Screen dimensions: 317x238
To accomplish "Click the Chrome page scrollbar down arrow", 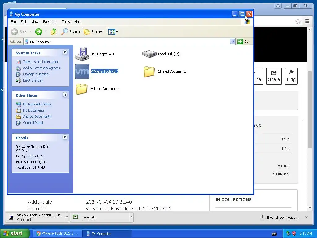I will [x=310, y=208].
